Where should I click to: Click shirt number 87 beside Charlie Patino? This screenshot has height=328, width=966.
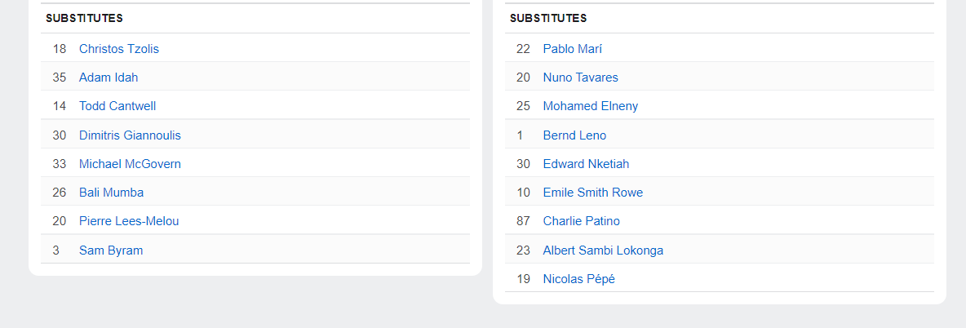coord(523,221)
